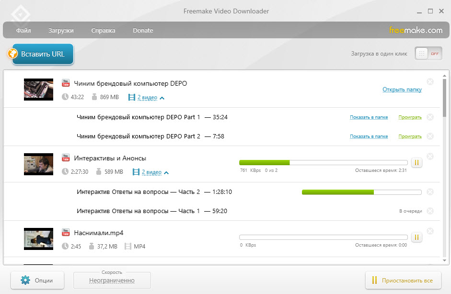Click the Вставить URL button

click(x=43, y=54)
